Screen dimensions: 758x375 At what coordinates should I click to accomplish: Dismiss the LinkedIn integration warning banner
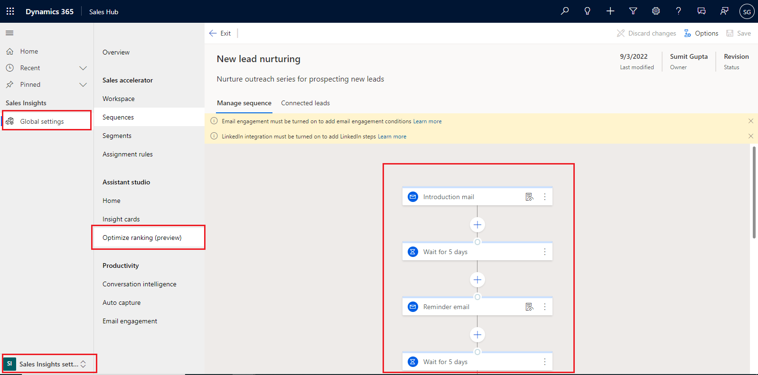pos(751,136)
